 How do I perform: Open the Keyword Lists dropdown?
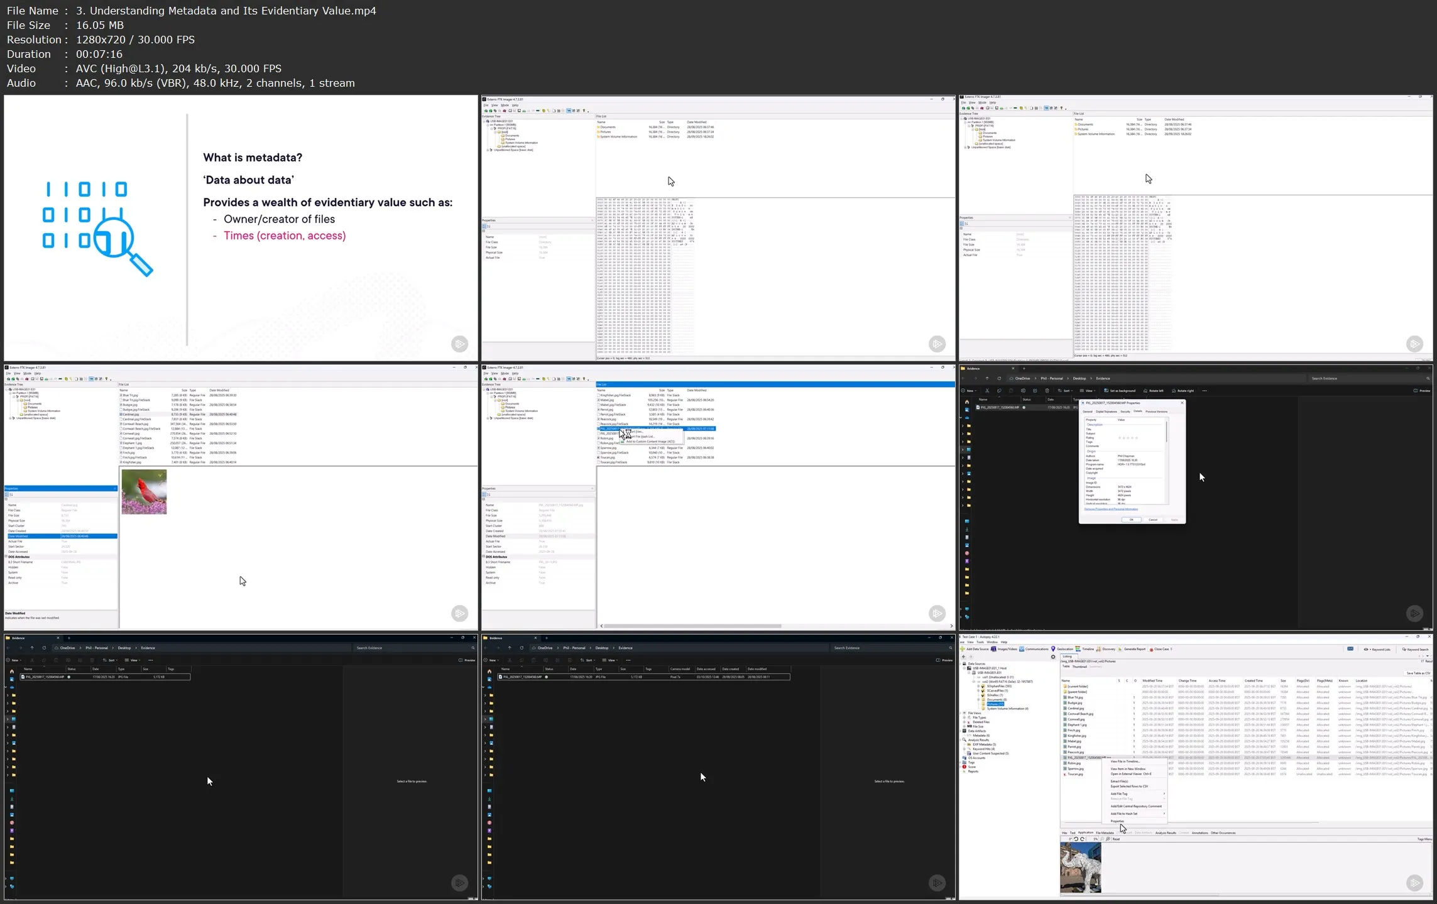[x=1380, y=650]
